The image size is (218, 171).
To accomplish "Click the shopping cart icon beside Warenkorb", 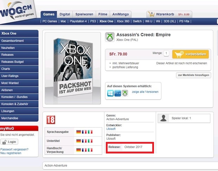I will tap(151, 14).
